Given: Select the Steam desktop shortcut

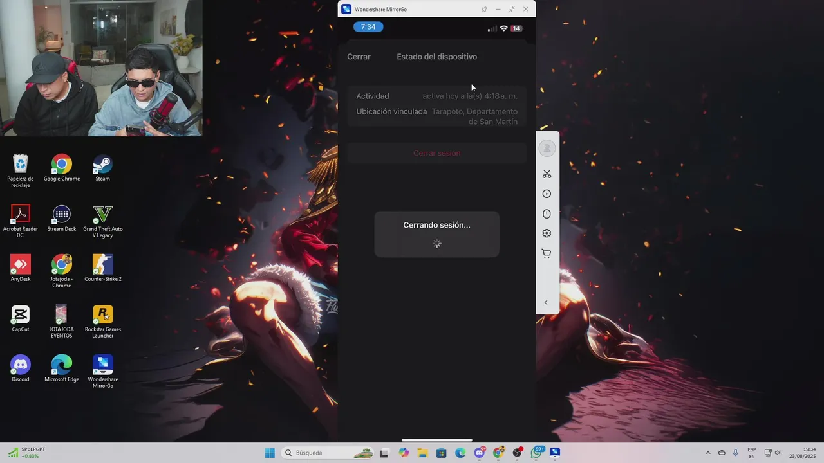Looking at the screenshot, I should tap(103, 168).
